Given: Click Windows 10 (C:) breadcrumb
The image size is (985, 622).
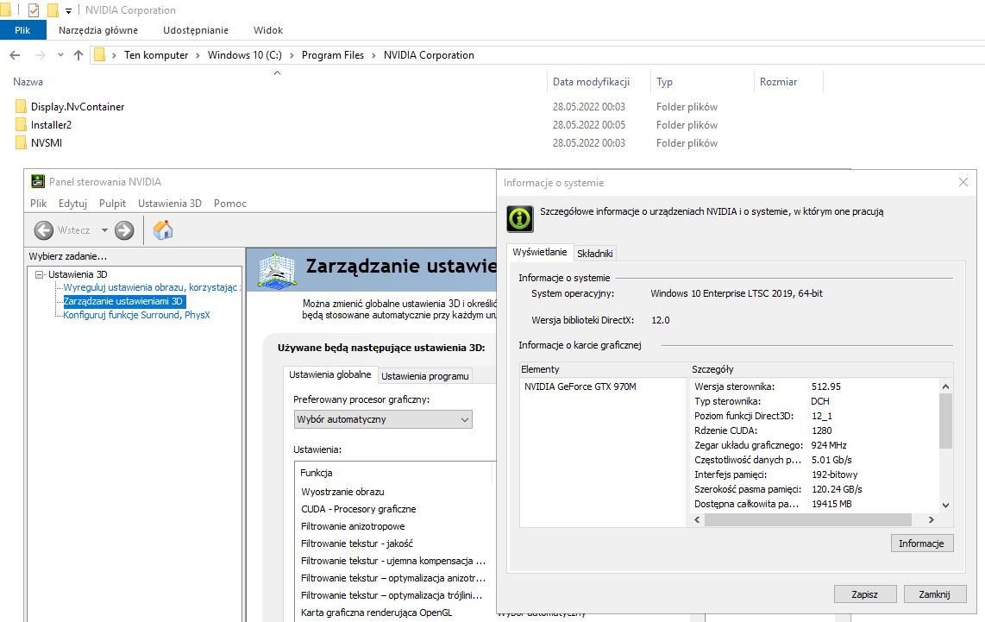Looking at the screenshot, I should (244, 55).
